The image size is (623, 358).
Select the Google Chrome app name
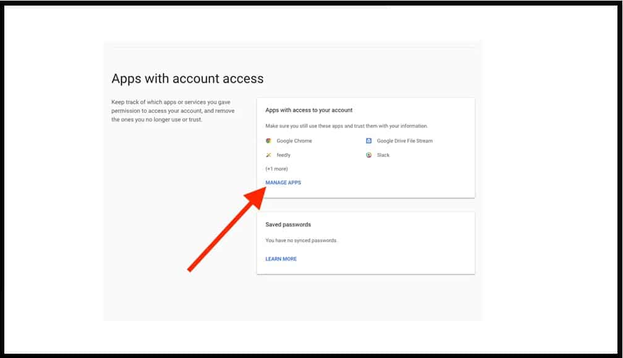[294, 141]
